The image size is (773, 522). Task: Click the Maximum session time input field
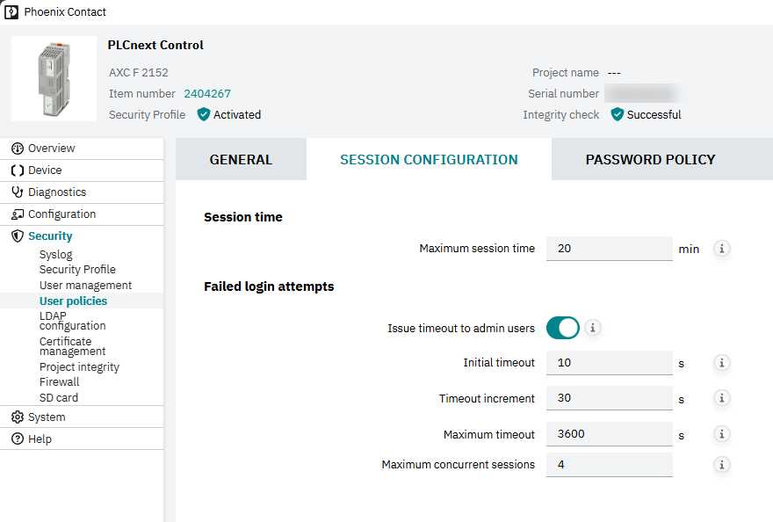tap(610, 249)
